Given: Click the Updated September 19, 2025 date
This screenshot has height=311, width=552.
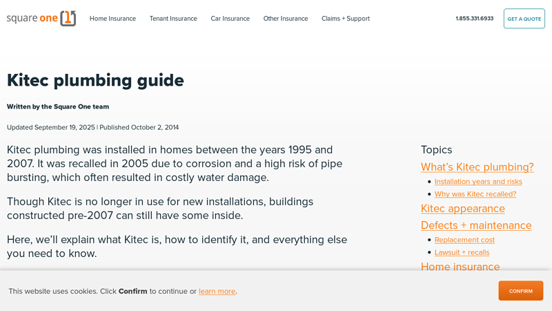Looking at the screenshot, I should (51, 127).
